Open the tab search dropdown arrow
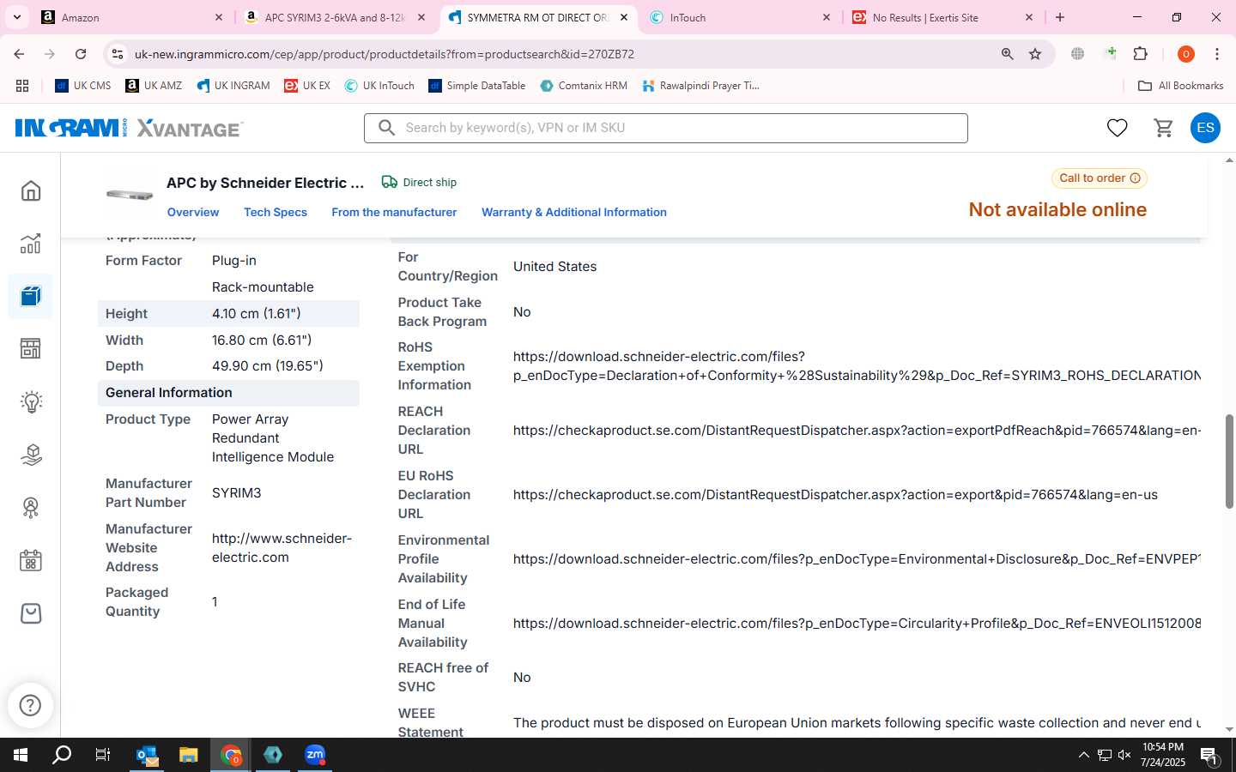This screenshot has width=1236, height=772. click(16, 17)
